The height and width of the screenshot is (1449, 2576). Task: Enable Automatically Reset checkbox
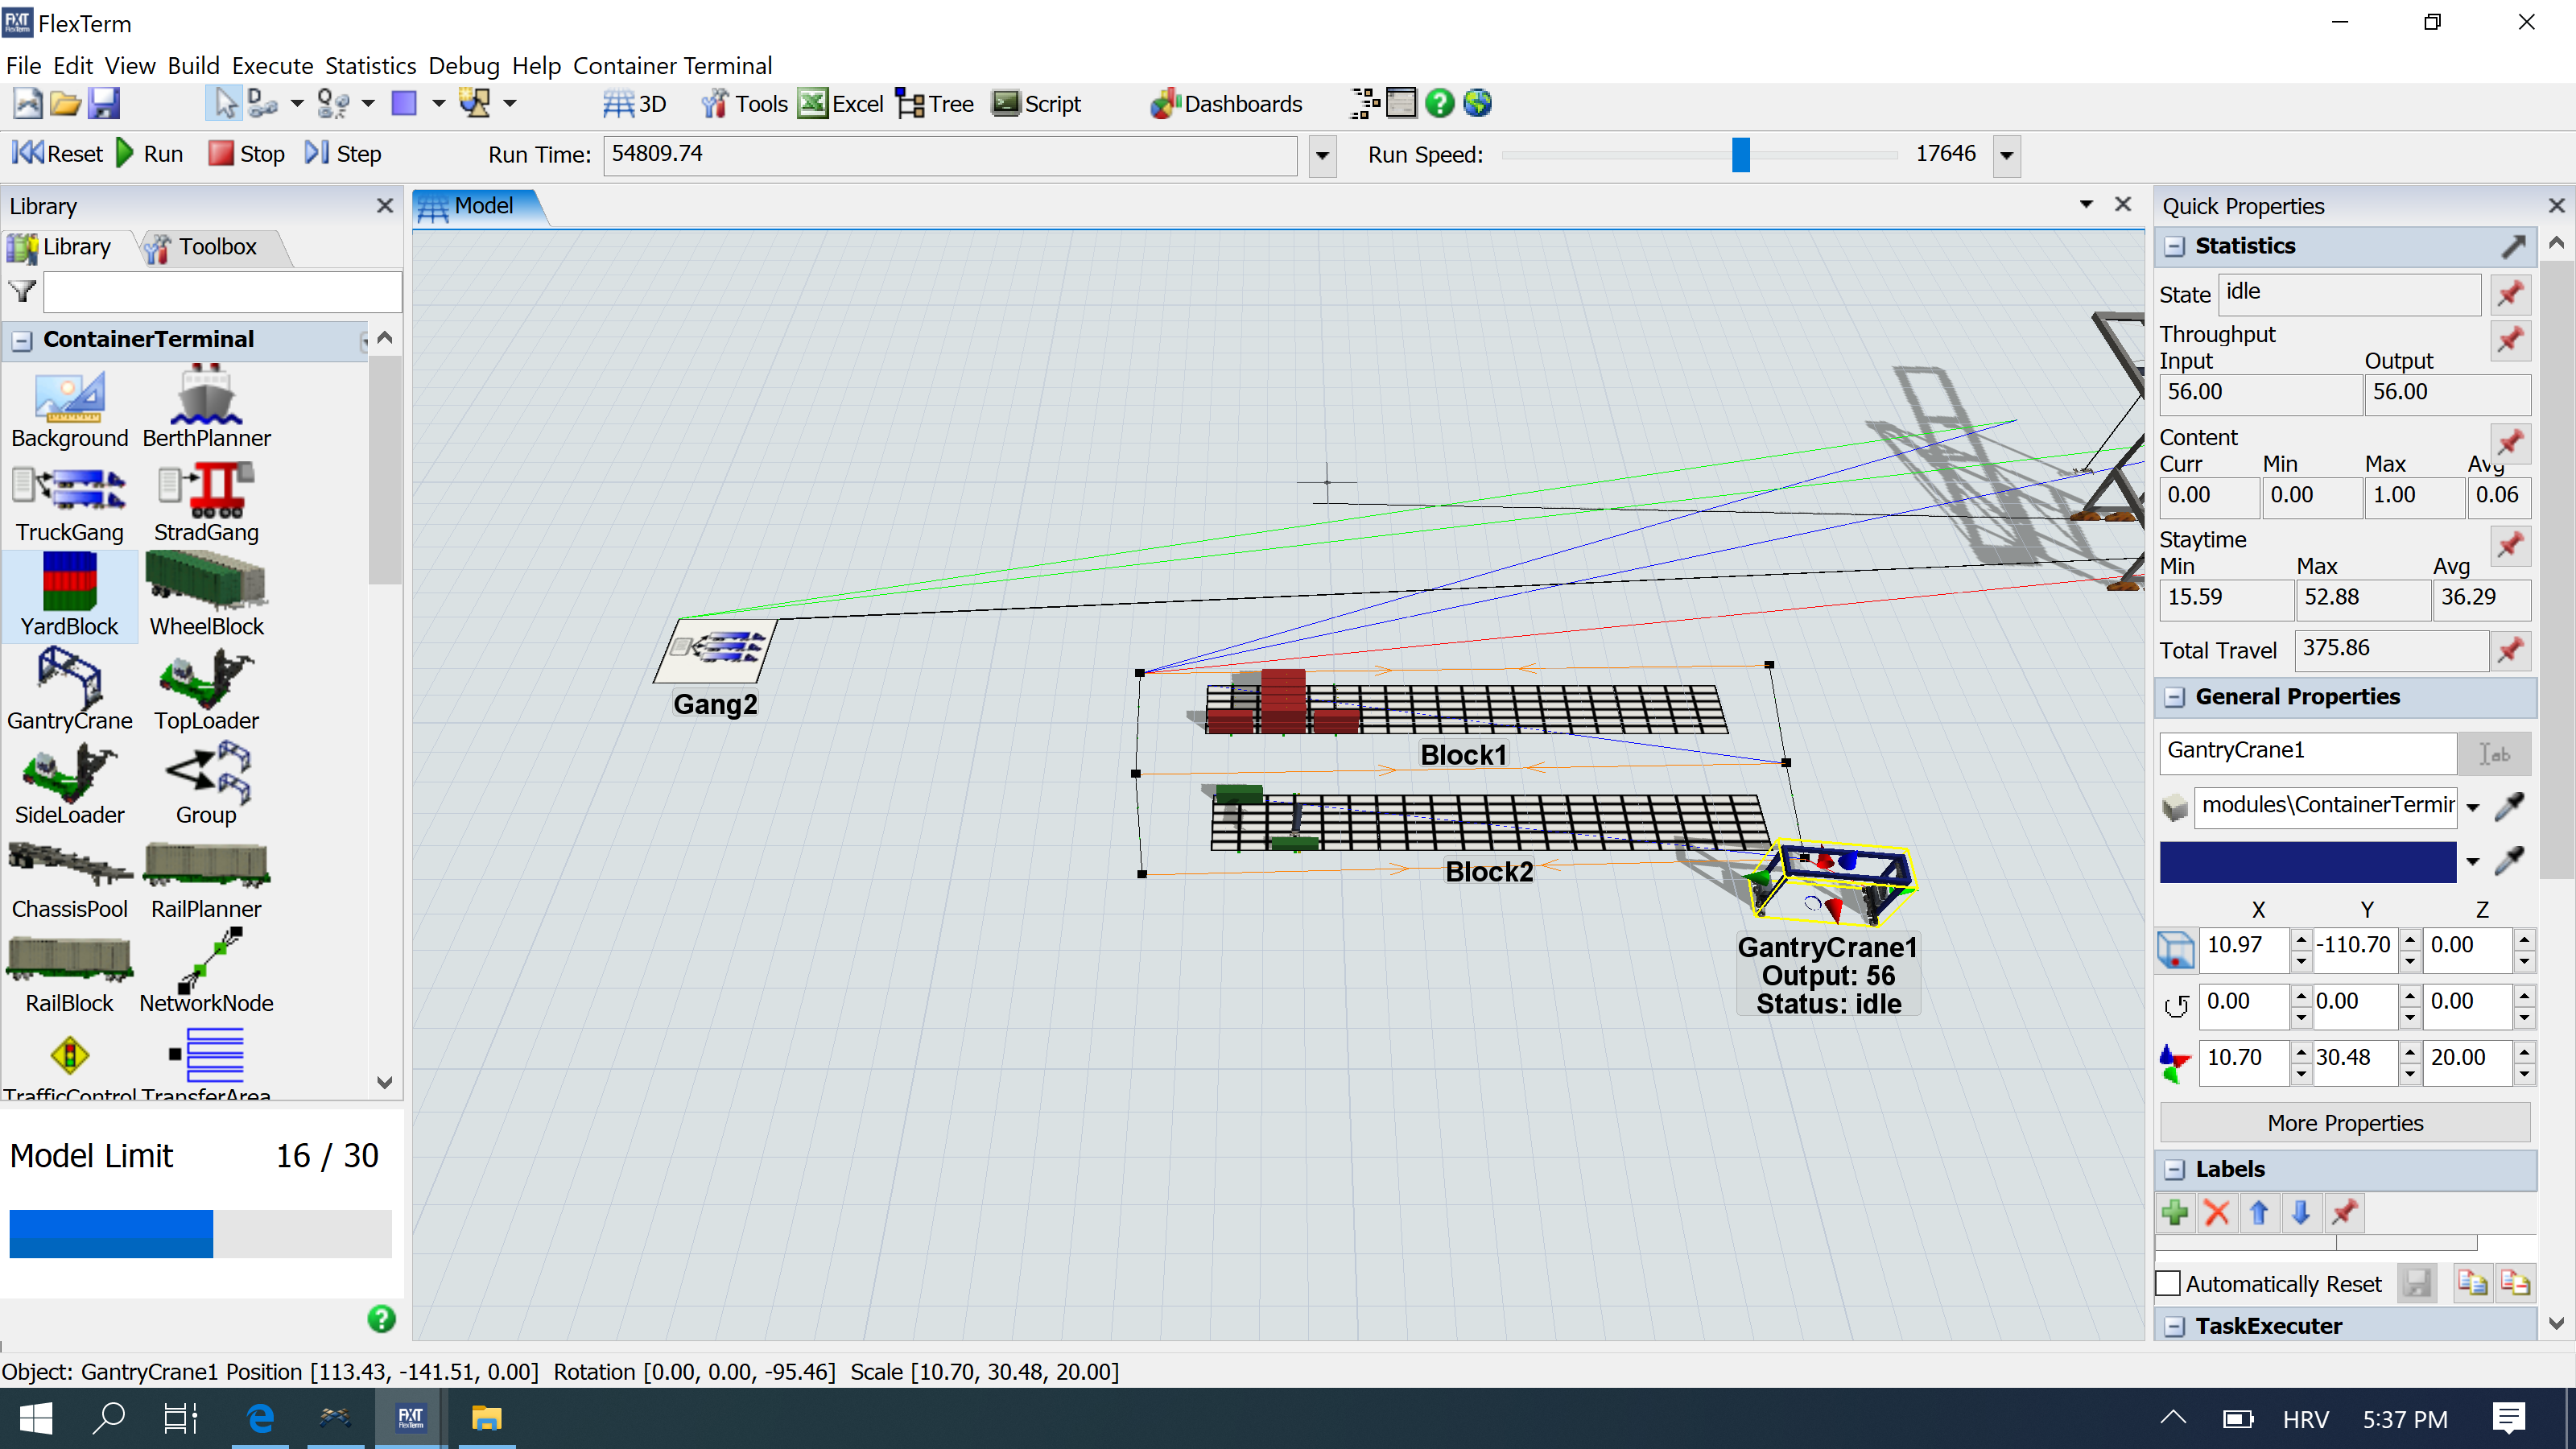2168,1283
